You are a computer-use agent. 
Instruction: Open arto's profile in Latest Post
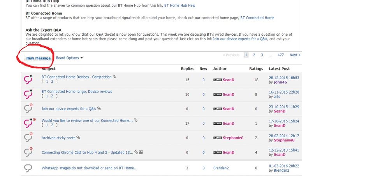[x=277, y=96]
